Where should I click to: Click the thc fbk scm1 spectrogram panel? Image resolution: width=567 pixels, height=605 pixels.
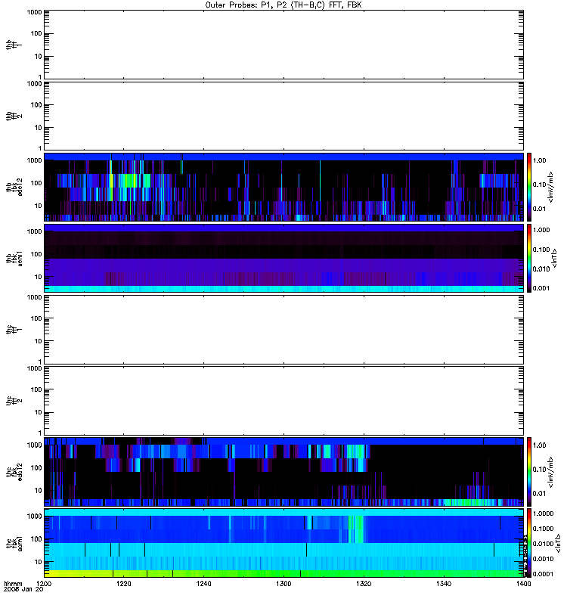284,543
